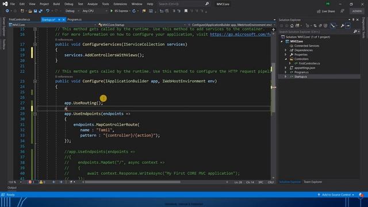The height and width of the screenshot is (207, 368).
Task: Click the Solution Explorer search magnifier
Action: point(355,32)
